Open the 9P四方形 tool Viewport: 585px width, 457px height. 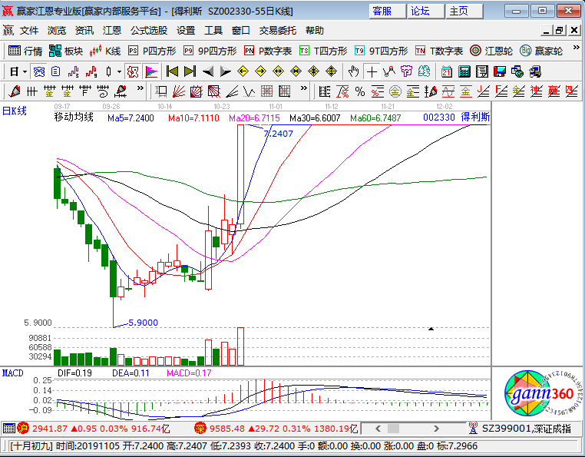coord(210,51)
